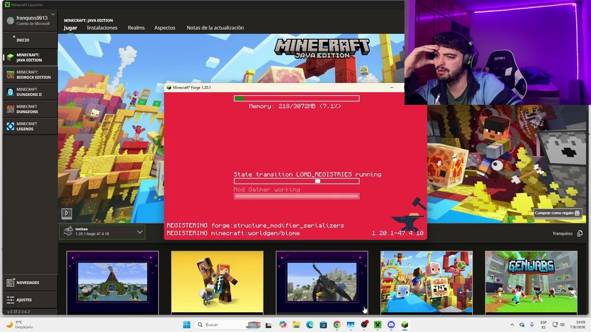591x332 pixels.
Task: Select the Minecraft: Bedrock Edition icon
Action: tap(11, 75)
